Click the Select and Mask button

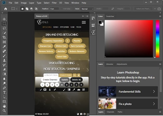pos(143,9)
